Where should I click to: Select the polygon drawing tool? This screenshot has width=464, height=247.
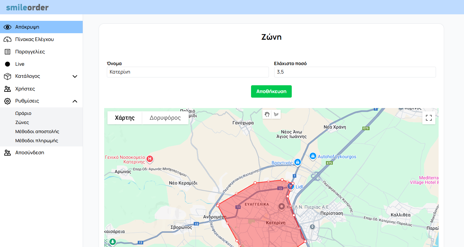[276, 114]
